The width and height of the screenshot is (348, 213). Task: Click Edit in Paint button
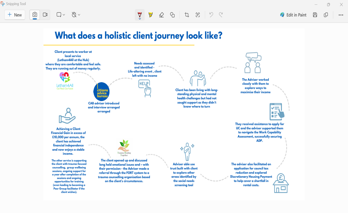(x=293, y=15)
